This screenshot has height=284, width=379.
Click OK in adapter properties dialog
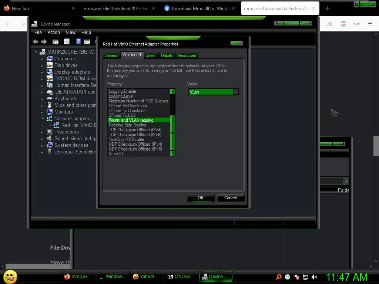pyautogui.click(x=201, y=198)
